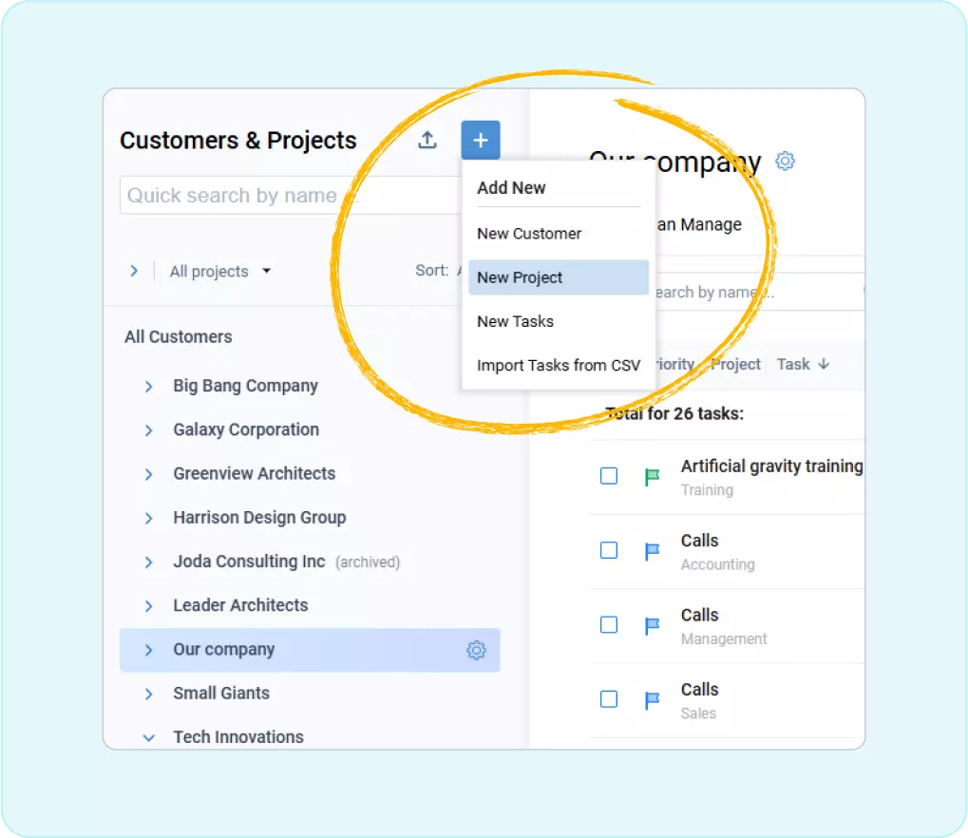Click gear icon in Our company row
Viewport: 968px width, 838px height.
point(476,650)
